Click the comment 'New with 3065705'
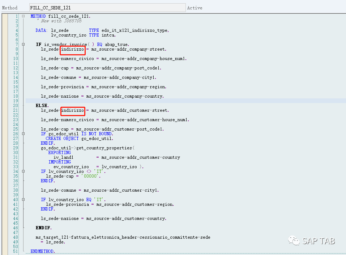This screenshot has width=346, height=255. [61, 21]
